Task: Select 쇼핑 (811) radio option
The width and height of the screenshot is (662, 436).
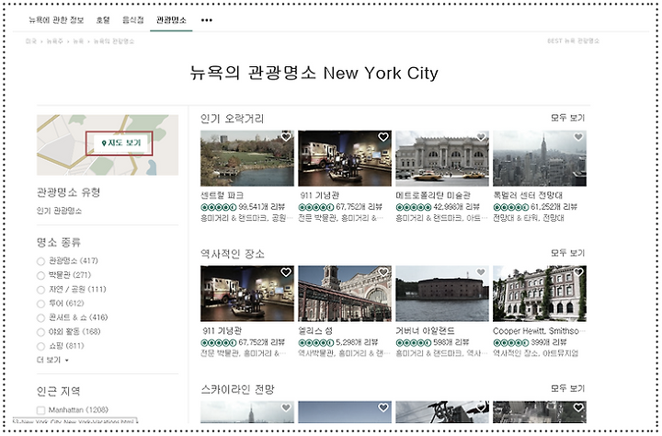Action: 40,347
